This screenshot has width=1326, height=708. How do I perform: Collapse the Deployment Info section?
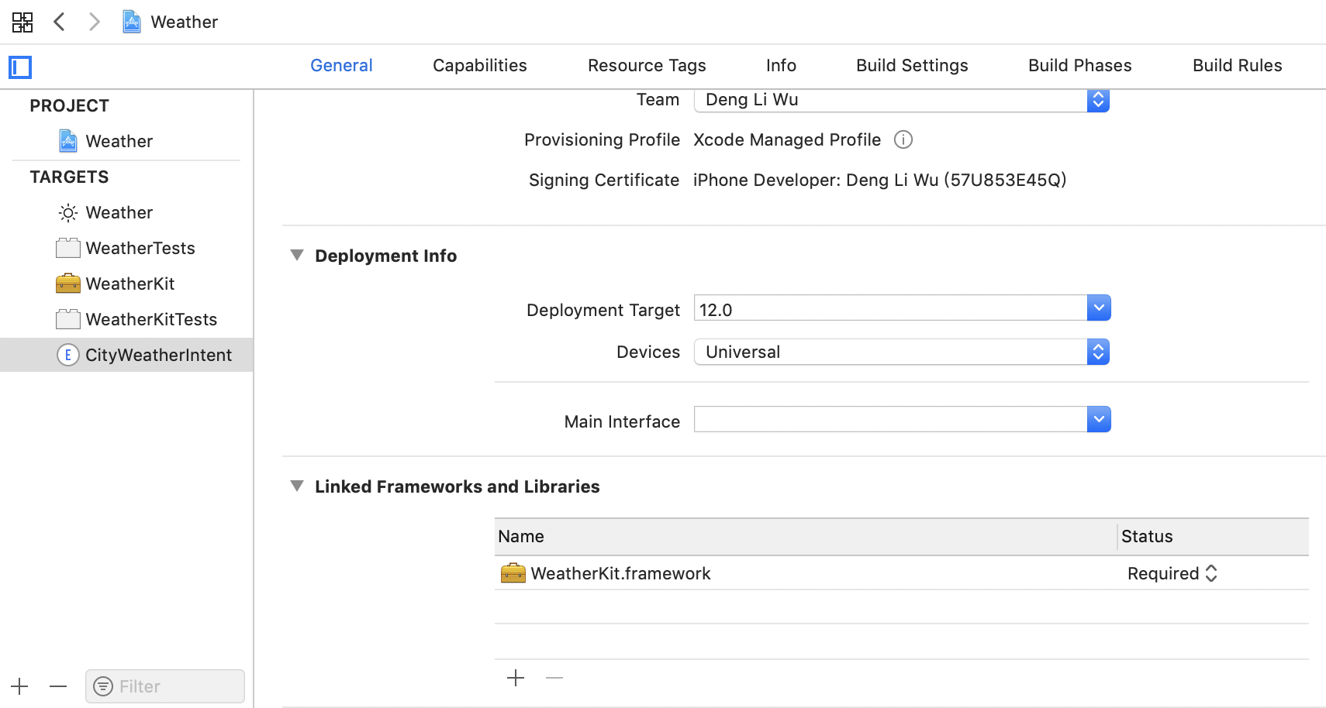pos(297,256)
